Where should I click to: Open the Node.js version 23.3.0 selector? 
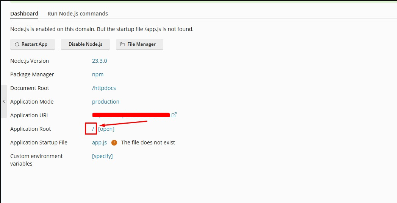pyautogui.click(x=100, y=61)
